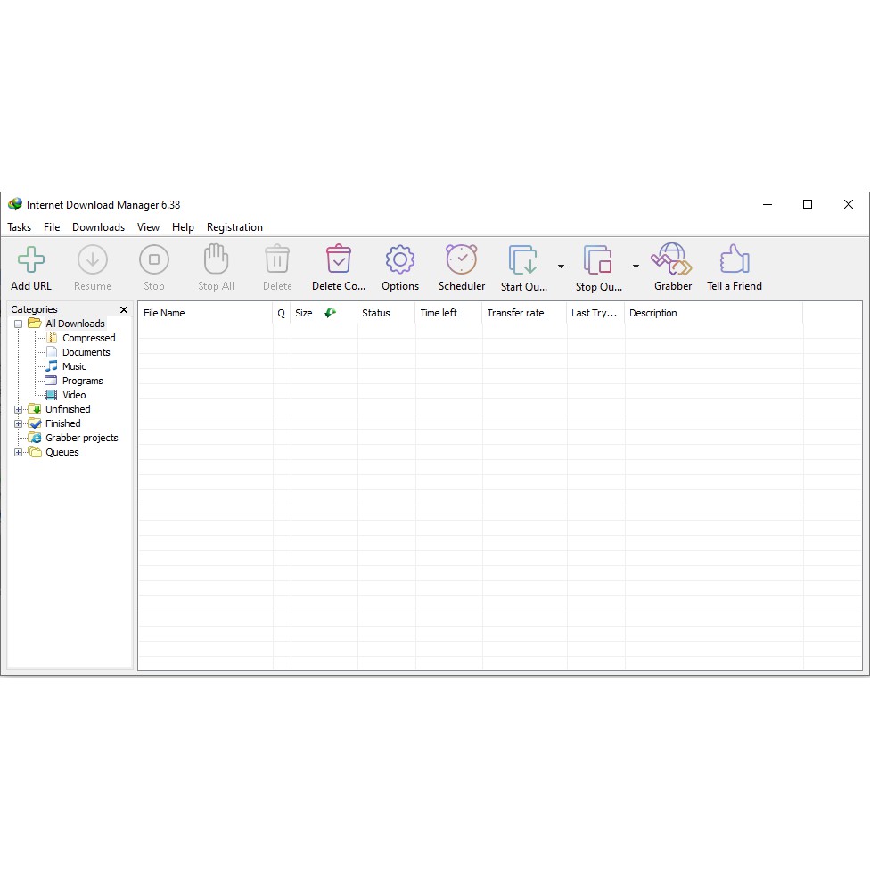Select the Music category label
870x870 pixels.
pos(74,366)
